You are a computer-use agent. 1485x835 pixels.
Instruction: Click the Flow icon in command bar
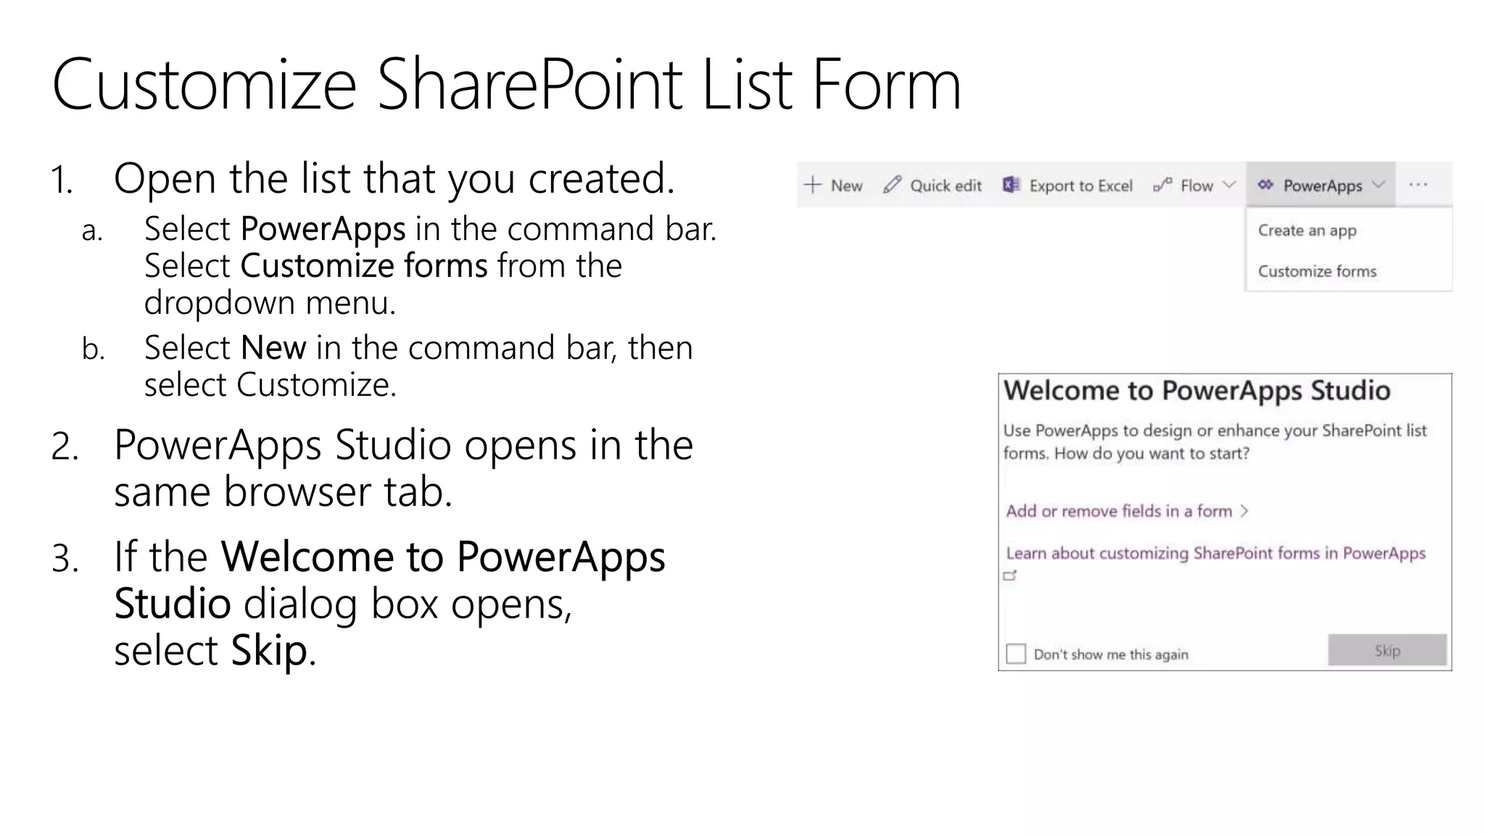click(1162, 186)
